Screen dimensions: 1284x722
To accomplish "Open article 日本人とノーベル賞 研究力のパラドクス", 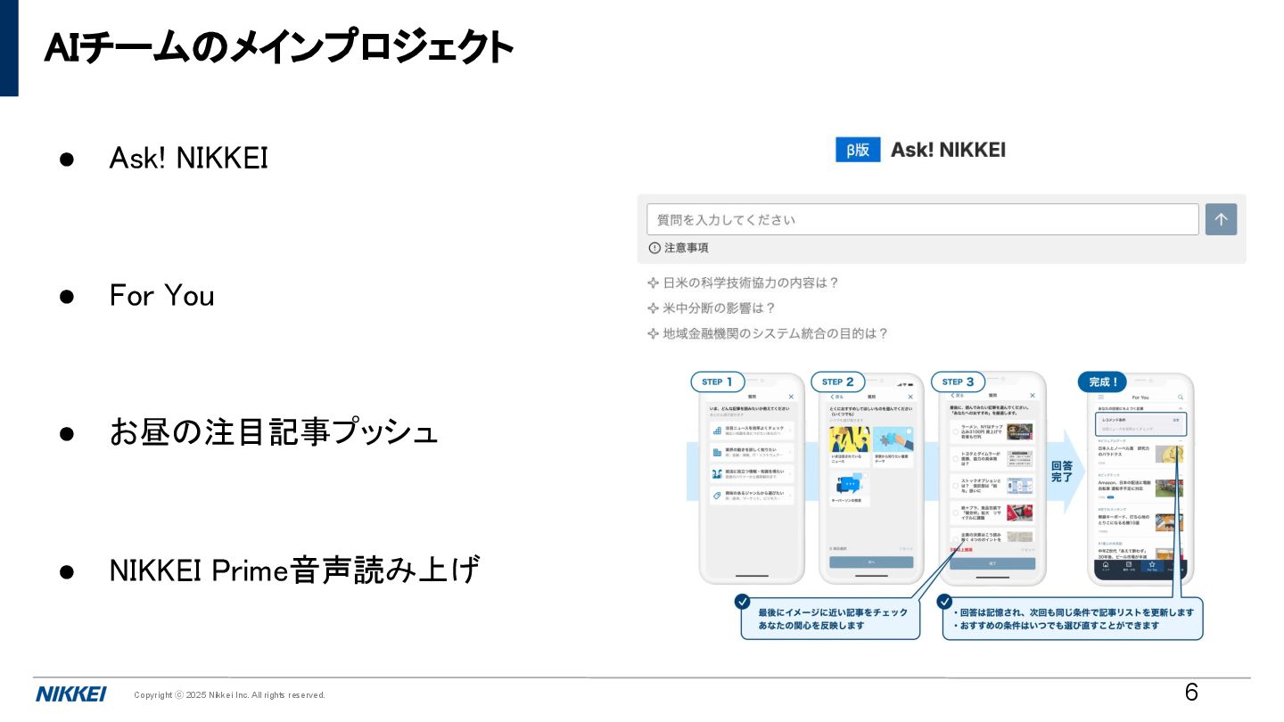I will click(1123, 451).
